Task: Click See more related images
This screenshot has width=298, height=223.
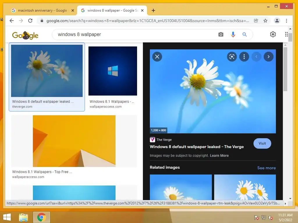Action: coord(266,168)
